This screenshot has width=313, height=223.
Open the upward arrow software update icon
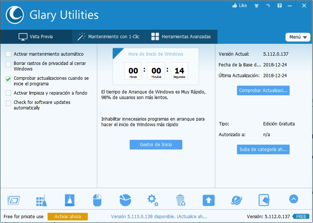pyautogui.click(x=208, y=200)
